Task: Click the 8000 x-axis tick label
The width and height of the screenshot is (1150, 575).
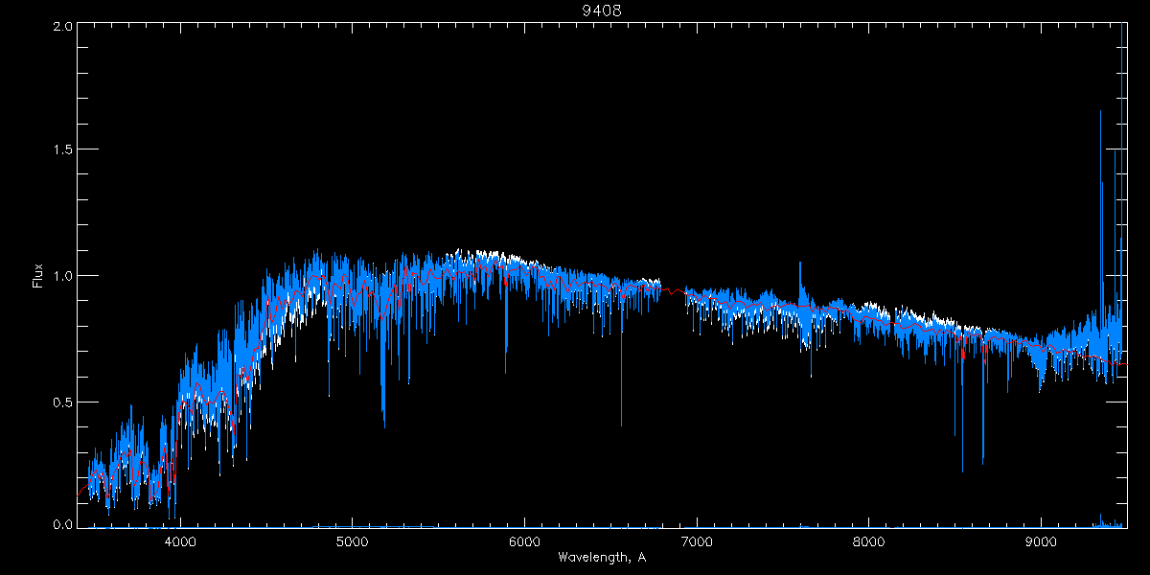Action: tap(869, 541)
